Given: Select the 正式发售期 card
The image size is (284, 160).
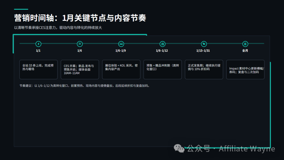Looking at the screenshot, I should (204, 69).
